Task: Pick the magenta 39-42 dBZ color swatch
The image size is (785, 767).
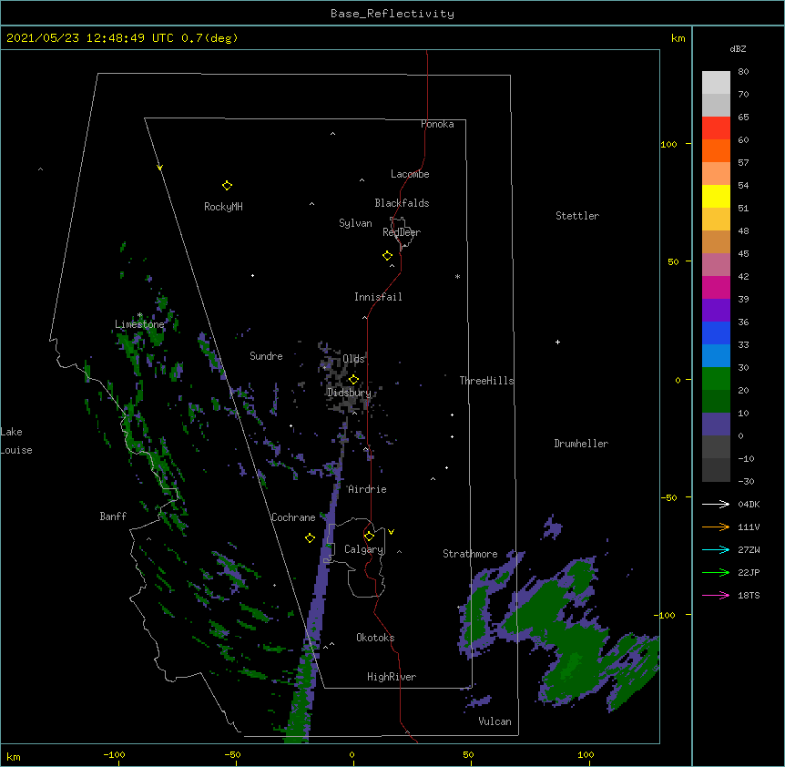Action: tap(716, 287)
